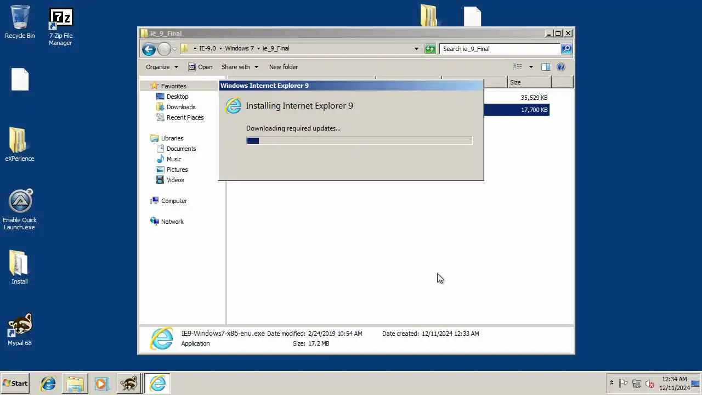Click the Size column header
Screen dimensions: 702x395
click(529, 82)
